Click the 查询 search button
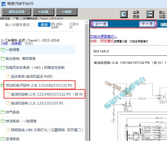The width and height of the screenshot is (167, 141). (x=44, y=25)
